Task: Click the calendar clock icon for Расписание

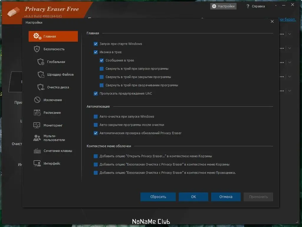Action: [37, 113]
